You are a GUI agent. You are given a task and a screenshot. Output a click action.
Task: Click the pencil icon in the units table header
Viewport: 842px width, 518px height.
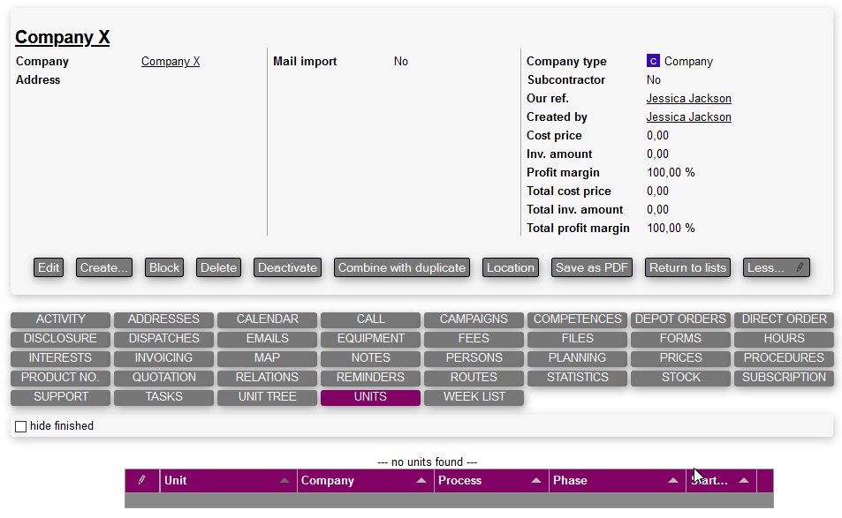point(141,481)
